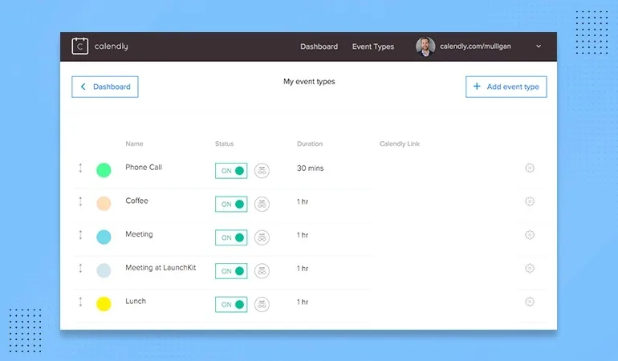Open the settings gear menu for Coffee

click(x=530, y=201)
